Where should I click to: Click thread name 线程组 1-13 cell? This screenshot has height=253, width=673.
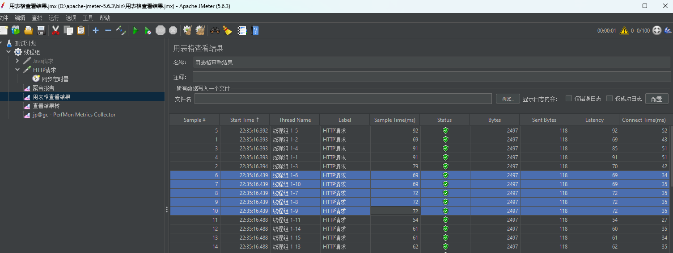click(295, 247)
